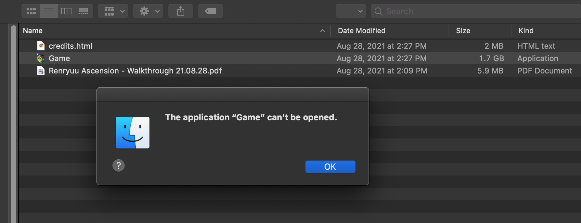Open the gear action menu
The width and height of the screenshot is (581, 223).
click(148, 11)
